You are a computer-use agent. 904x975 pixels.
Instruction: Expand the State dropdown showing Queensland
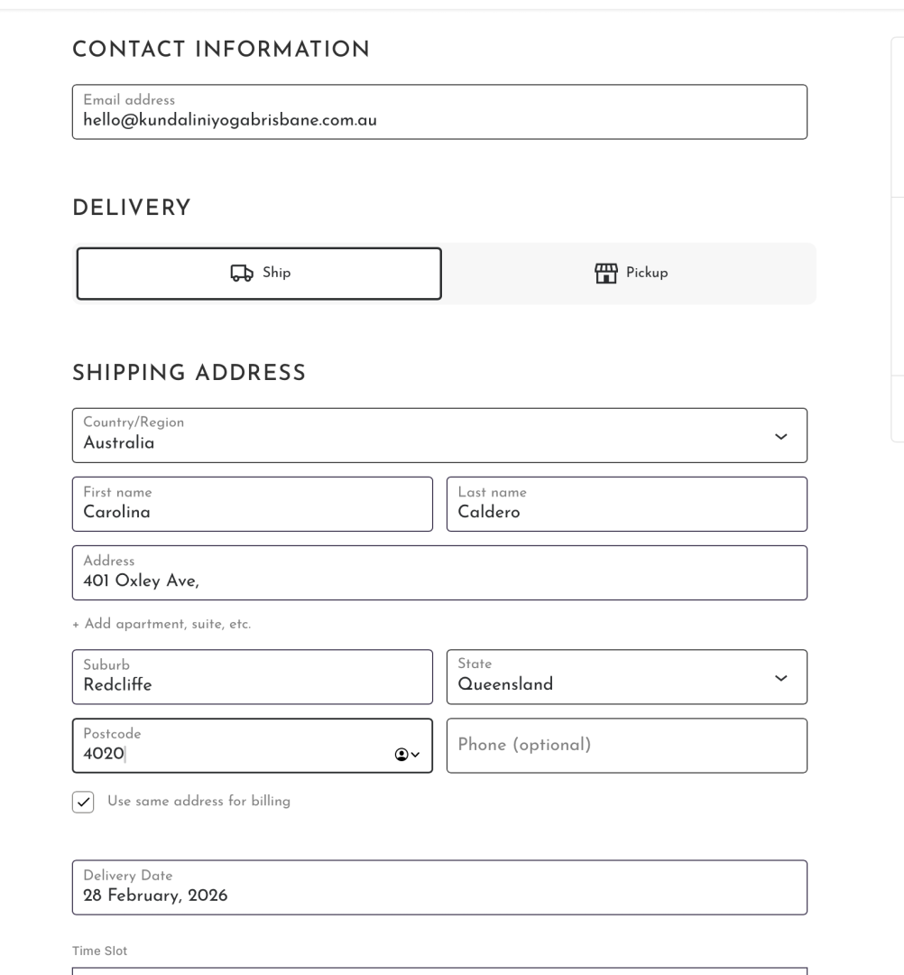click(x=626, y=677)
